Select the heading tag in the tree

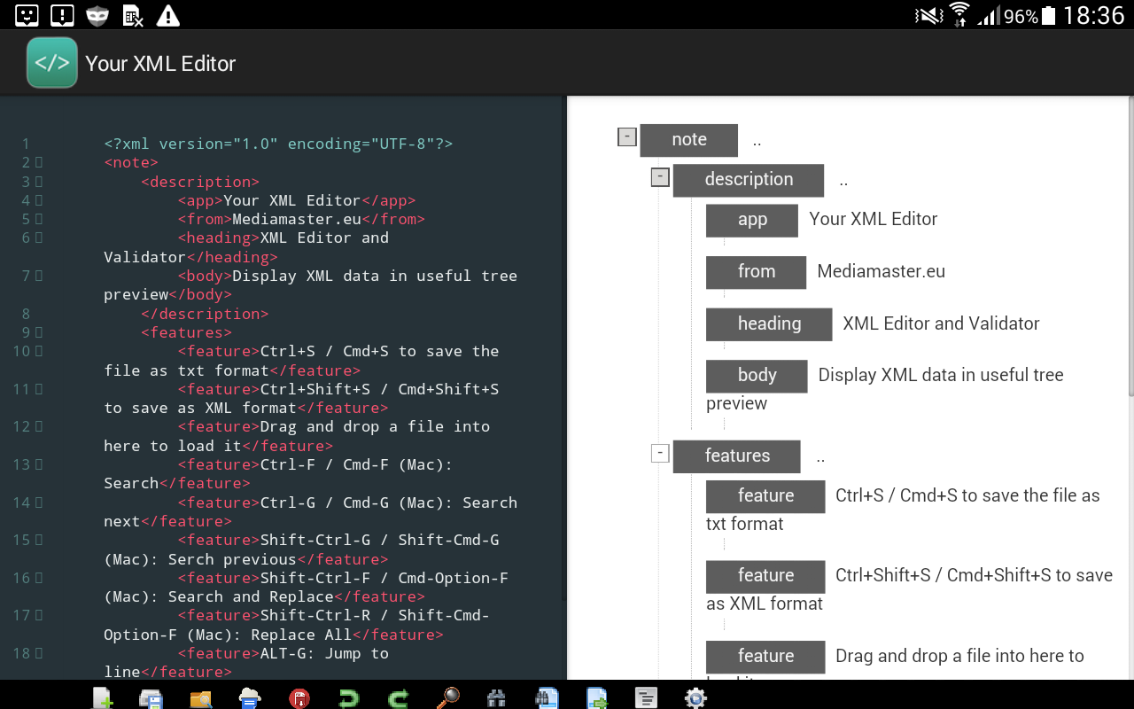pos(769,324)
